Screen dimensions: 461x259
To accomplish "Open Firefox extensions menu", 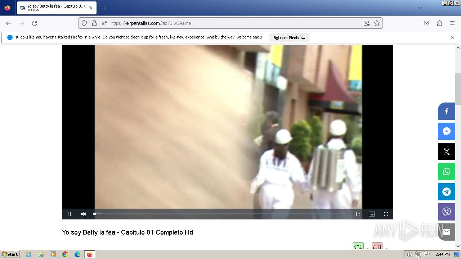I will (x=439, y=23).
